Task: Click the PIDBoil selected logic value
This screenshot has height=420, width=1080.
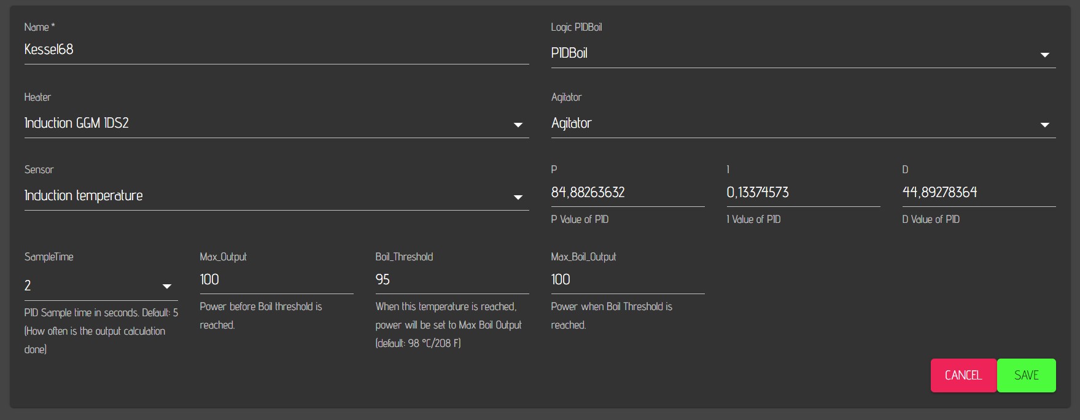Action: 569,53
